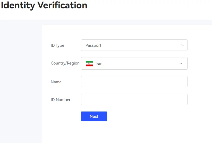The height and width of the screenshot is (143, 212).
Task: Focus the Name text field
Action: pyautogui.click(x=134, y=82)
